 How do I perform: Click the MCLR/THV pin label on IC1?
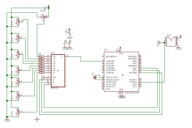[111, 56]
